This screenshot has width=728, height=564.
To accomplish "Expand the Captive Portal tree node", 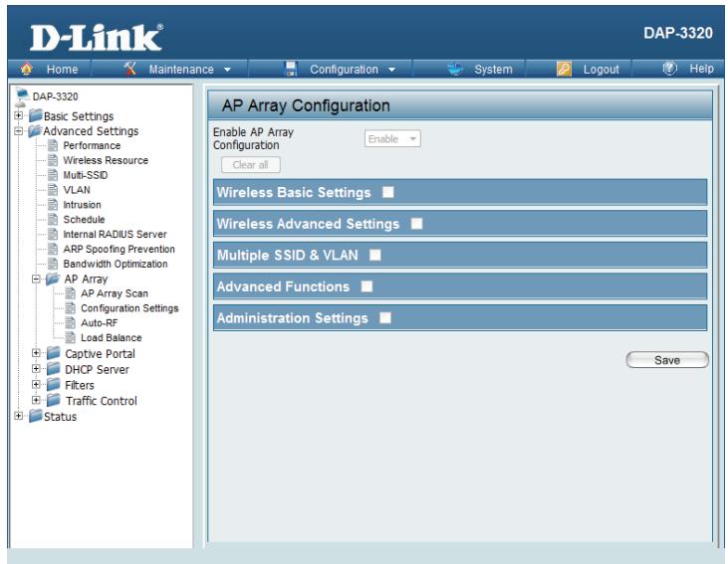I will [x=36, y=353].
